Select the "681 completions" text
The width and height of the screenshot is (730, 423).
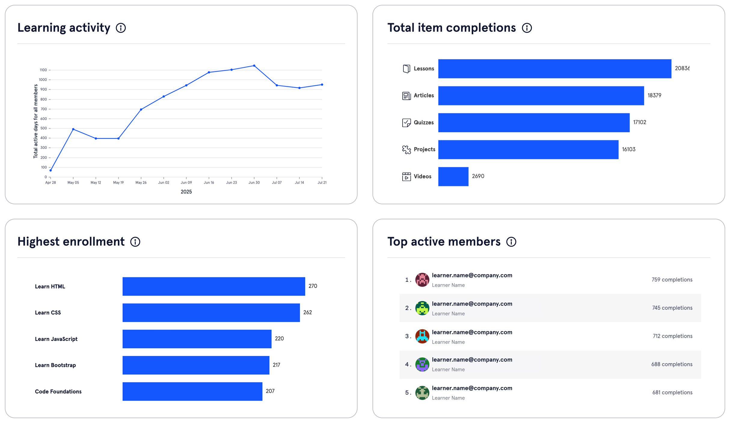672,393
